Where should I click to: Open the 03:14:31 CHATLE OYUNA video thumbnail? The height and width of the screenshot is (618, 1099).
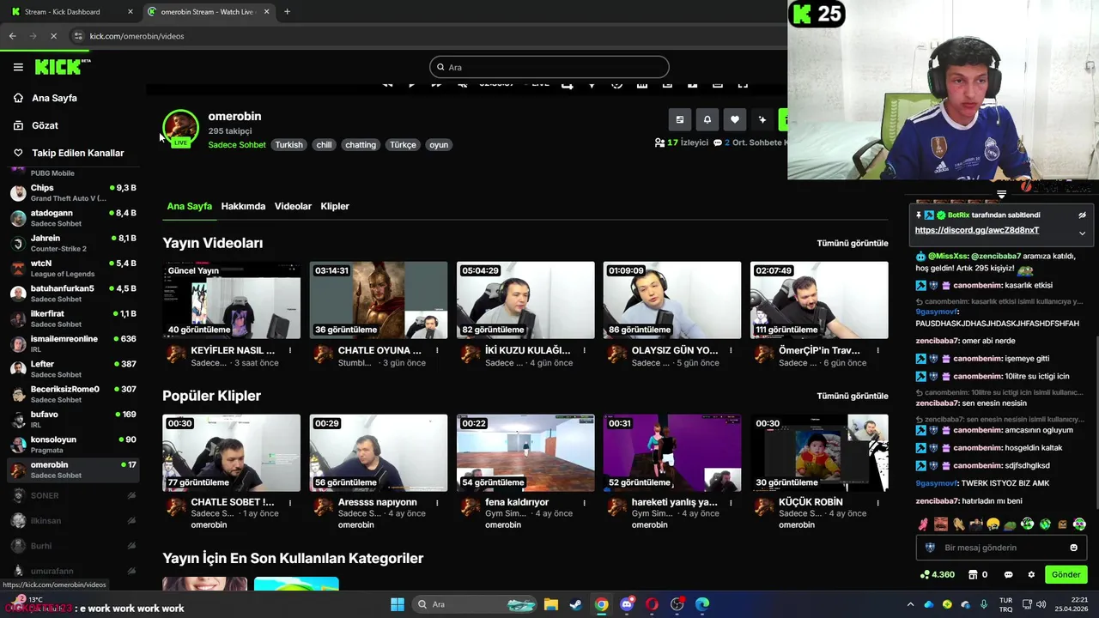point(379,300)
